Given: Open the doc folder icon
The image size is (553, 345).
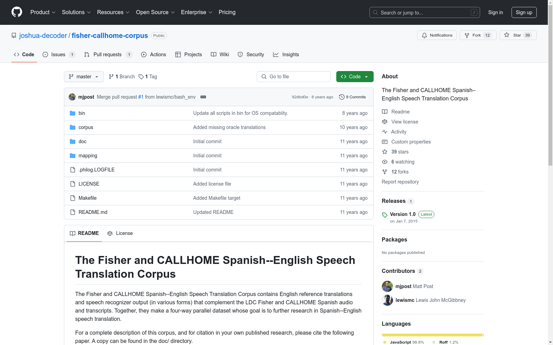Looking at the screenshot, I should (x=73, y=141).
